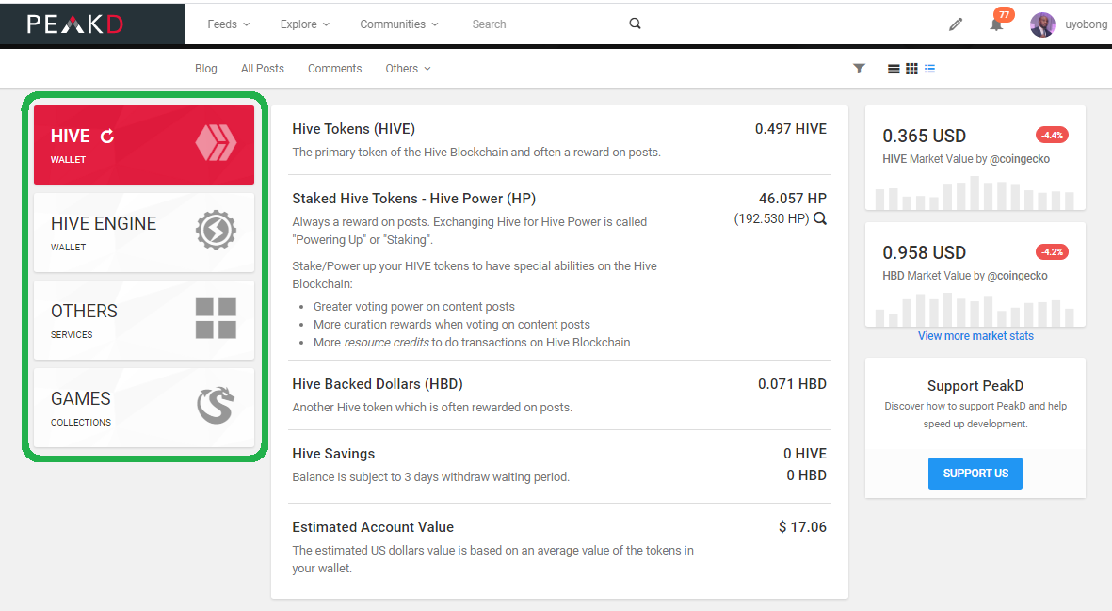Open the GAMES collections card
The height and width of the screenshot is (611, 1112).
pos(144,408)
